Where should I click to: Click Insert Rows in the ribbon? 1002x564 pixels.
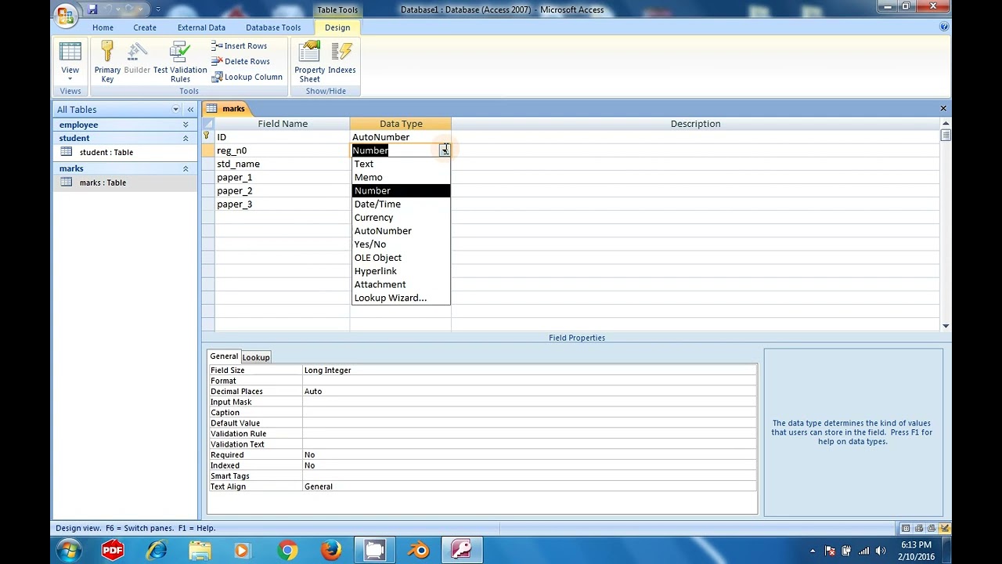pos(240,46)
